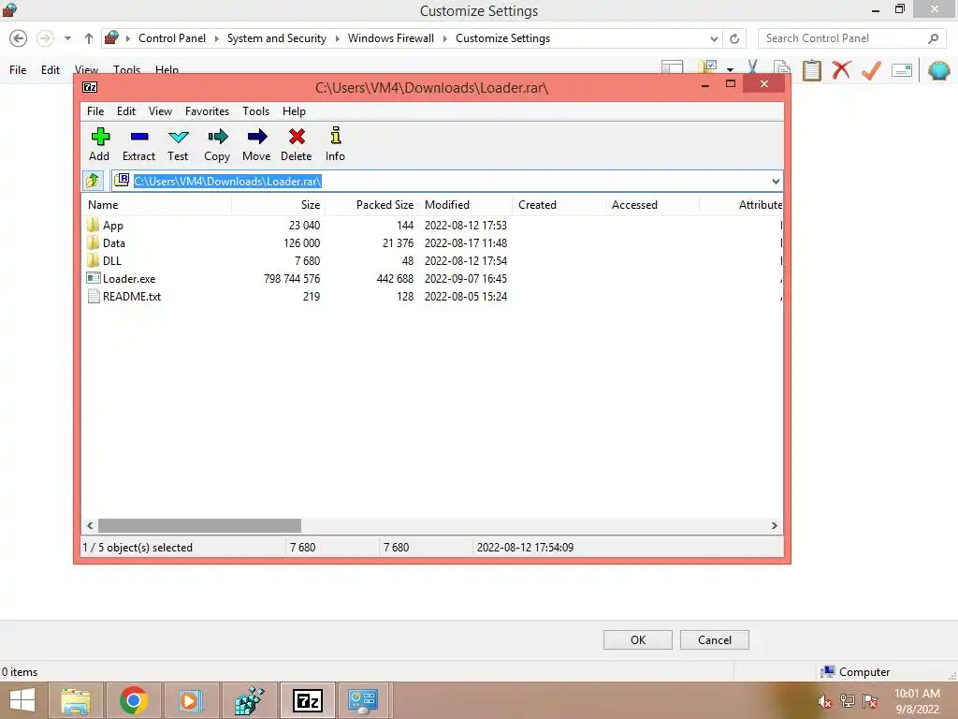
Task: Click the scissors cut icon in Control Panel
Action: coord(752,68)
